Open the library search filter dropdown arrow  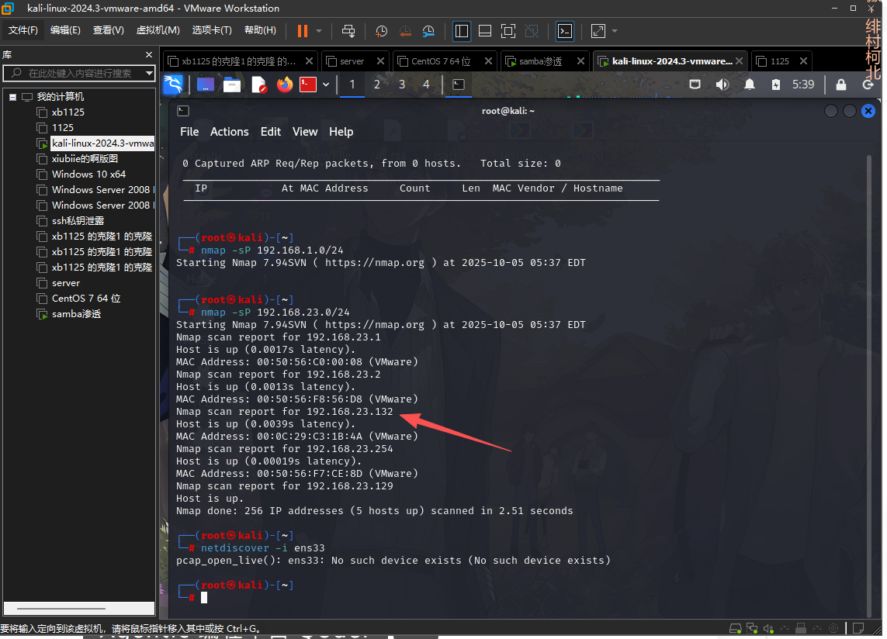click(149, 73)
